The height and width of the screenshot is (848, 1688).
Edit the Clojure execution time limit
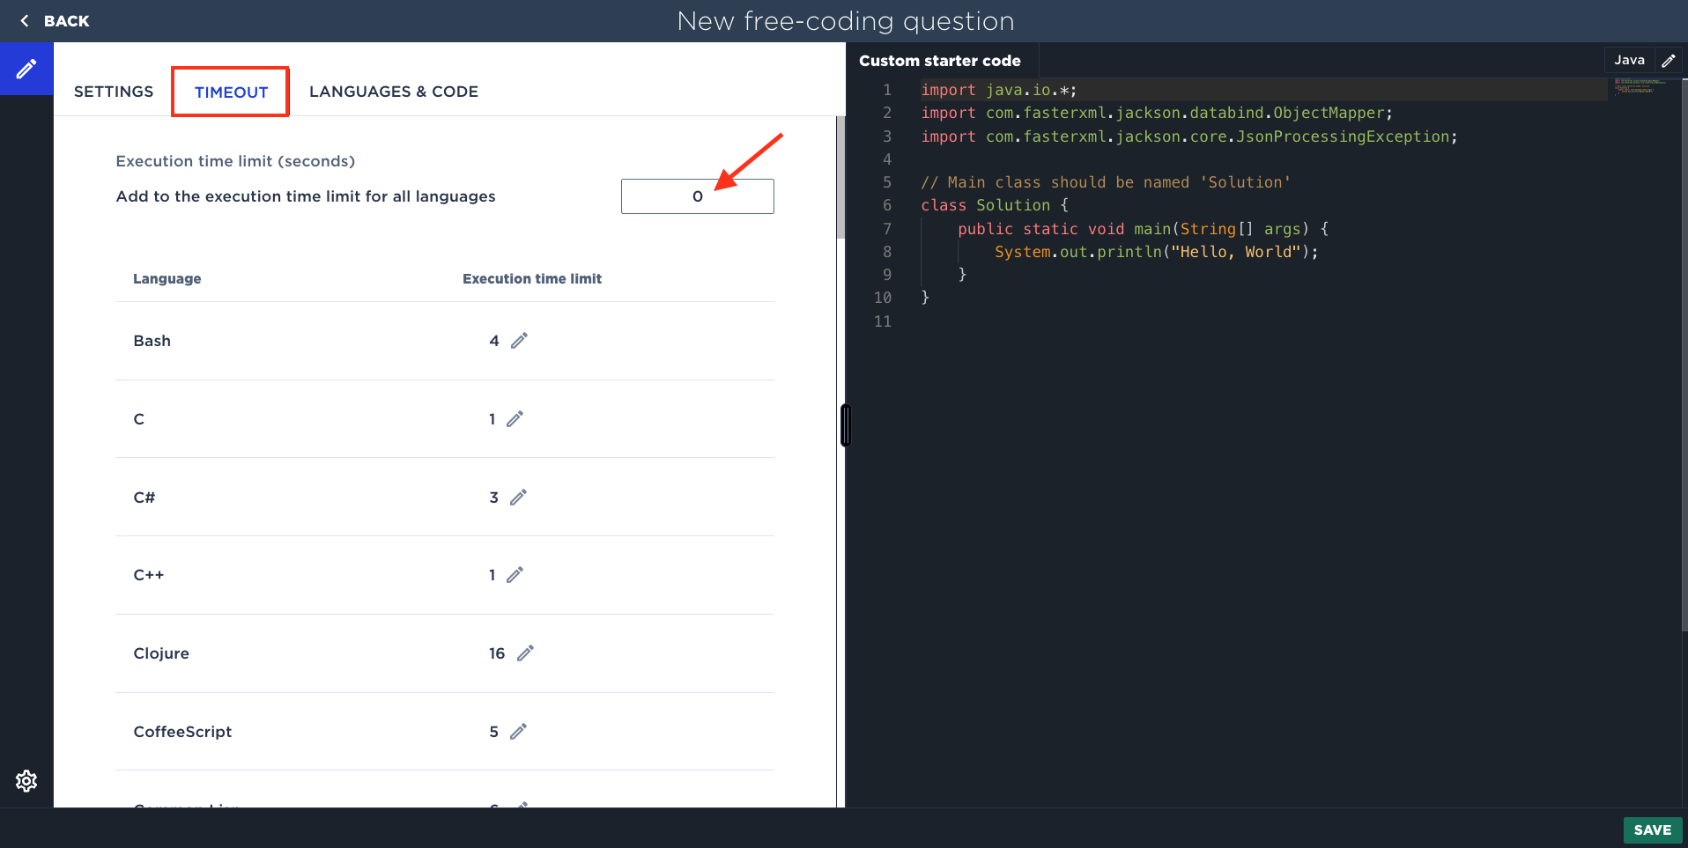coord(525,653)
